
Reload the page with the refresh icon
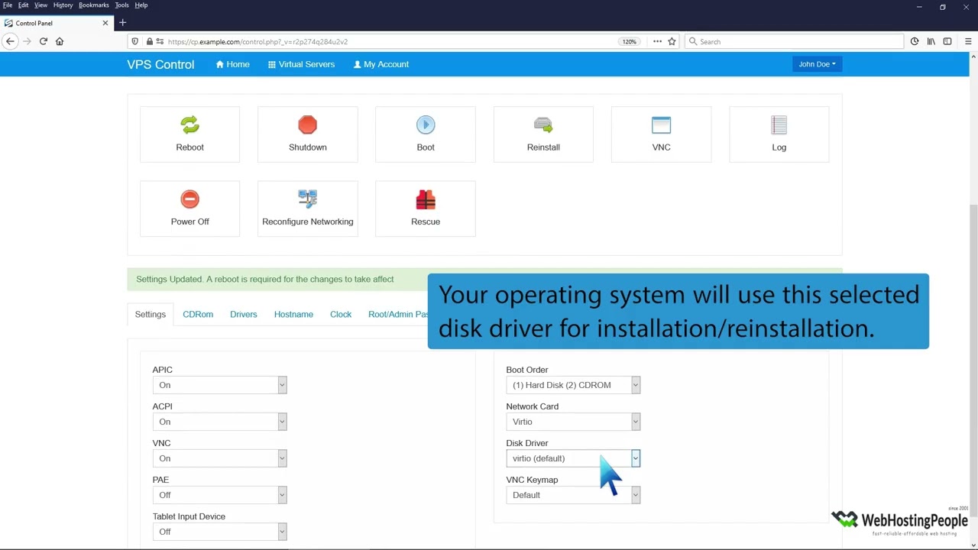click(x=44, y=41)
